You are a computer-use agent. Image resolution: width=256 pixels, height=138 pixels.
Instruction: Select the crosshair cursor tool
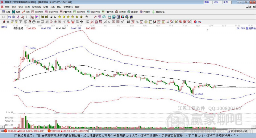(91, 17)
